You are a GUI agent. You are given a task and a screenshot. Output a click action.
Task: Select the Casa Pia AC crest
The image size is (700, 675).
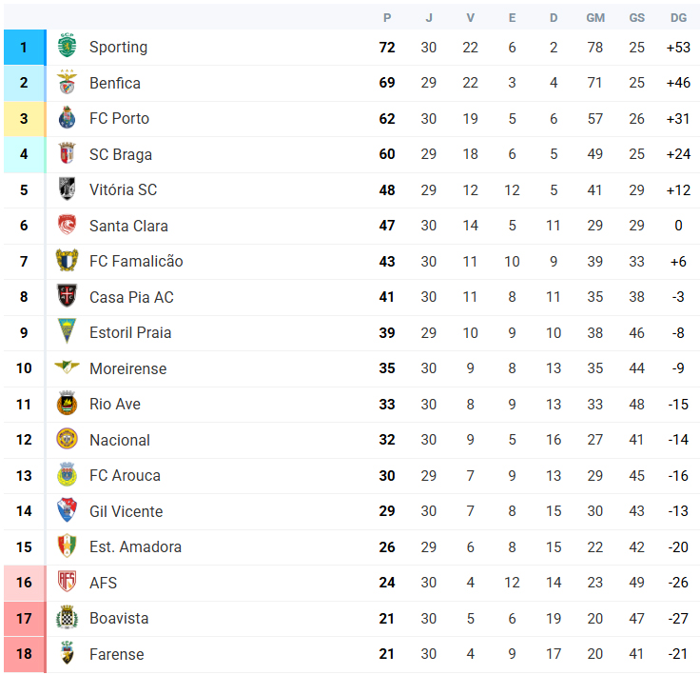pyautogui.click(x=67, y=296)
